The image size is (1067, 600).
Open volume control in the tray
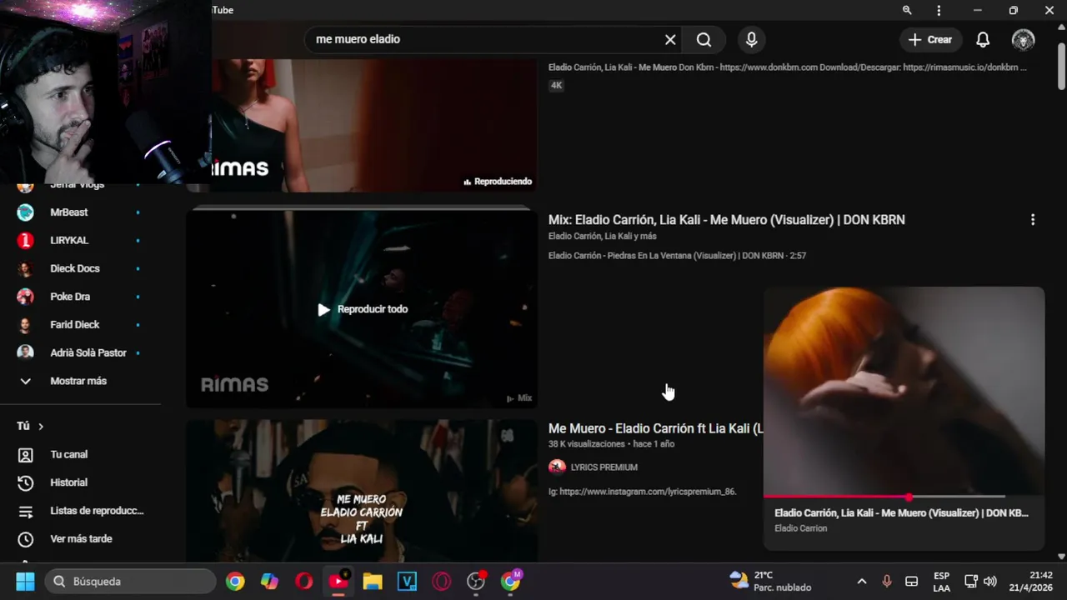pyautogui.click(x=990, y=581)
